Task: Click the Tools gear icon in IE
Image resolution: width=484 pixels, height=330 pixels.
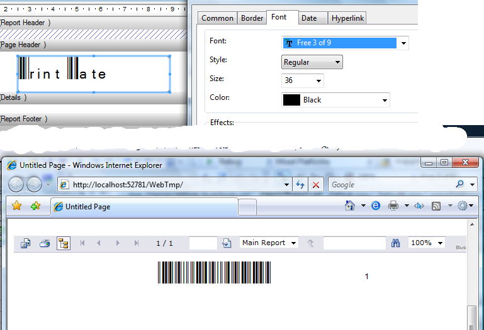Action: pyautogui.click(x=463, y=206)
